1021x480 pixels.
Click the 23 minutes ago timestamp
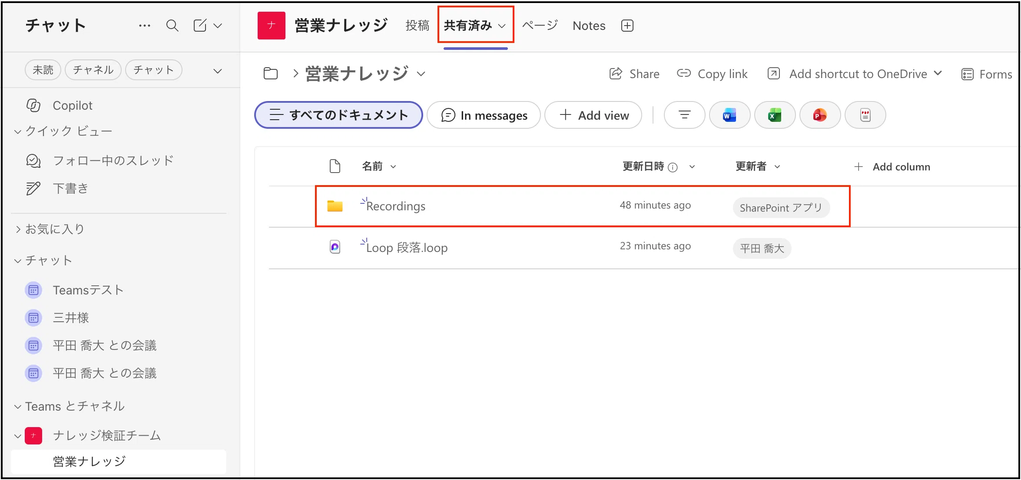point(655,246)
